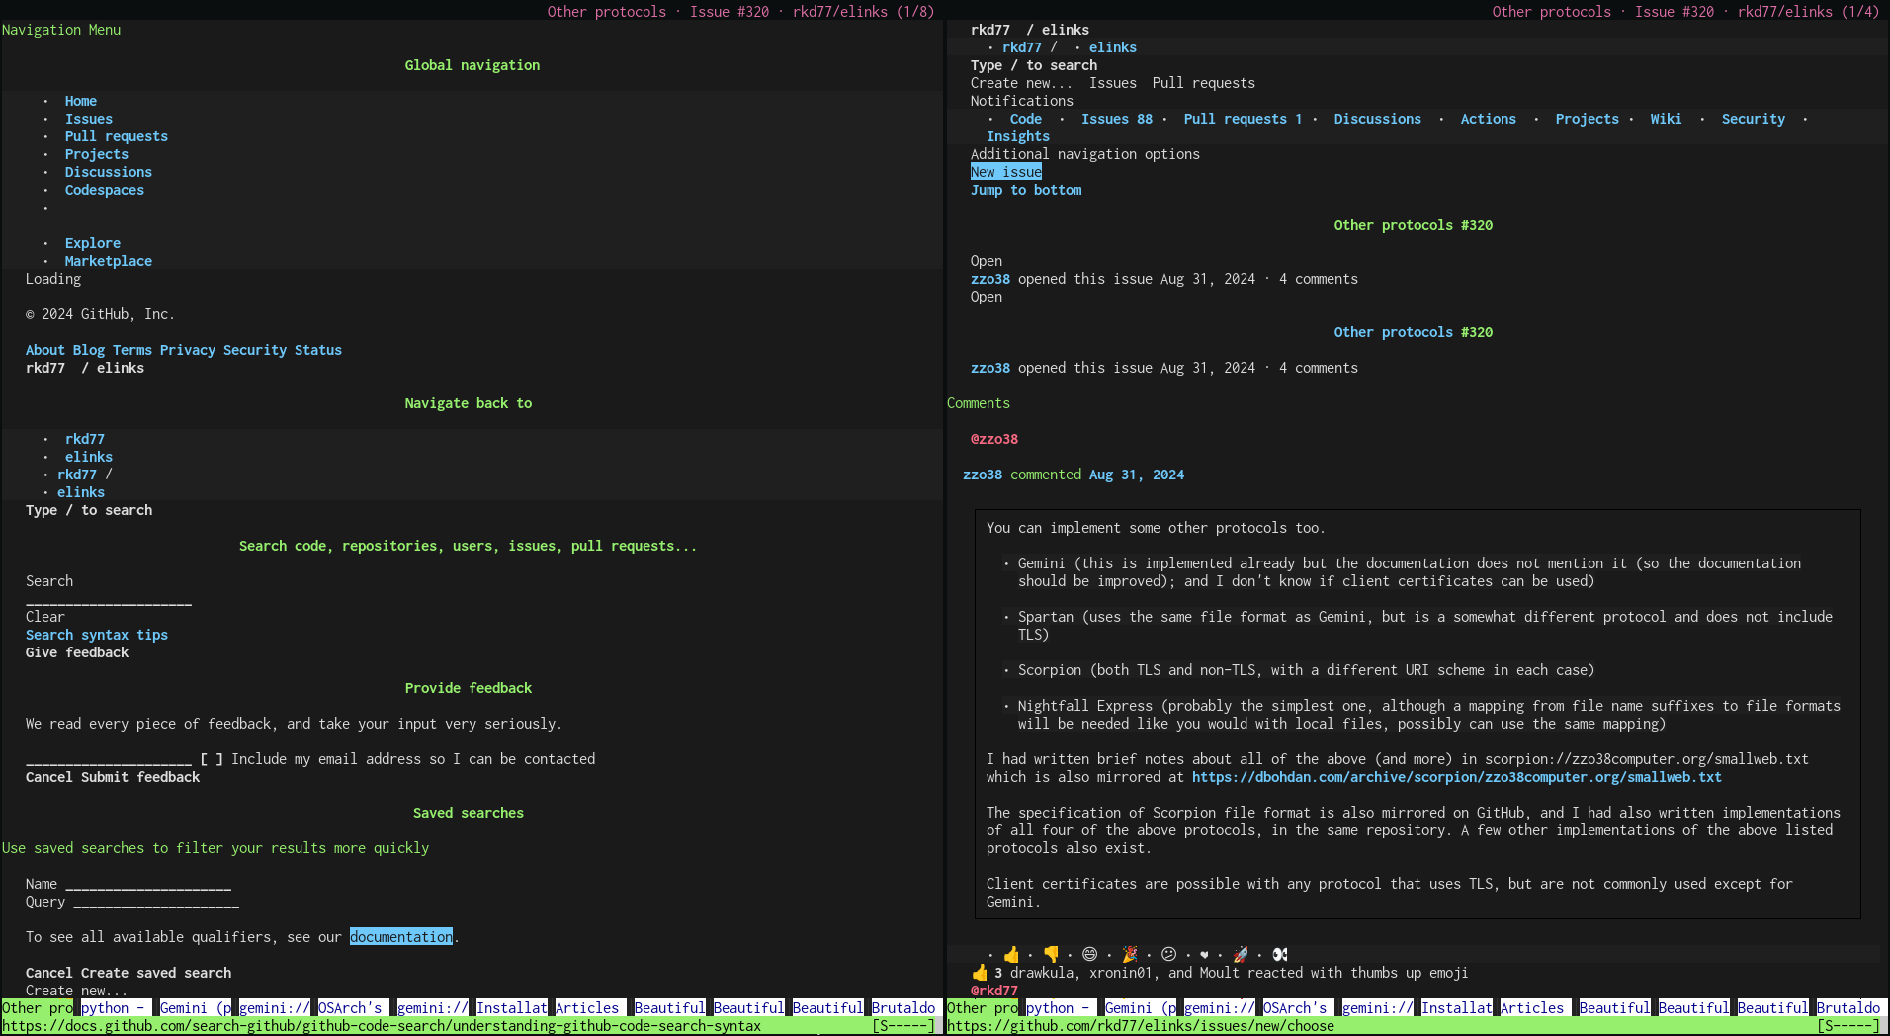
Task: Add the laugh smiley reaction emoji
Action: click(1090, 955)
